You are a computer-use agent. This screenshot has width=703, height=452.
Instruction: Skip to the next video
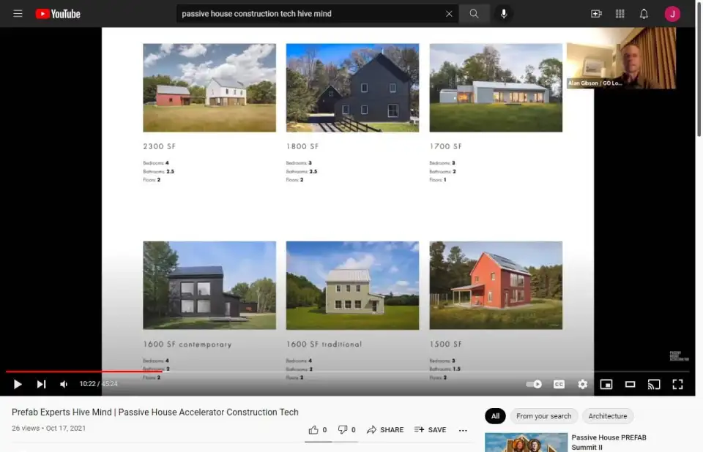point(41,384)
